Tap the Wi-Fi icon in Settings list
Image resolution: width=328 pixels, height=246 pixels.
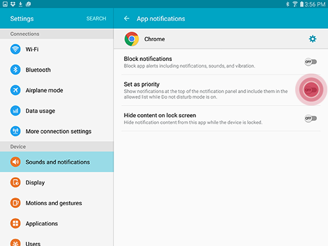click(x=15, y=49)
